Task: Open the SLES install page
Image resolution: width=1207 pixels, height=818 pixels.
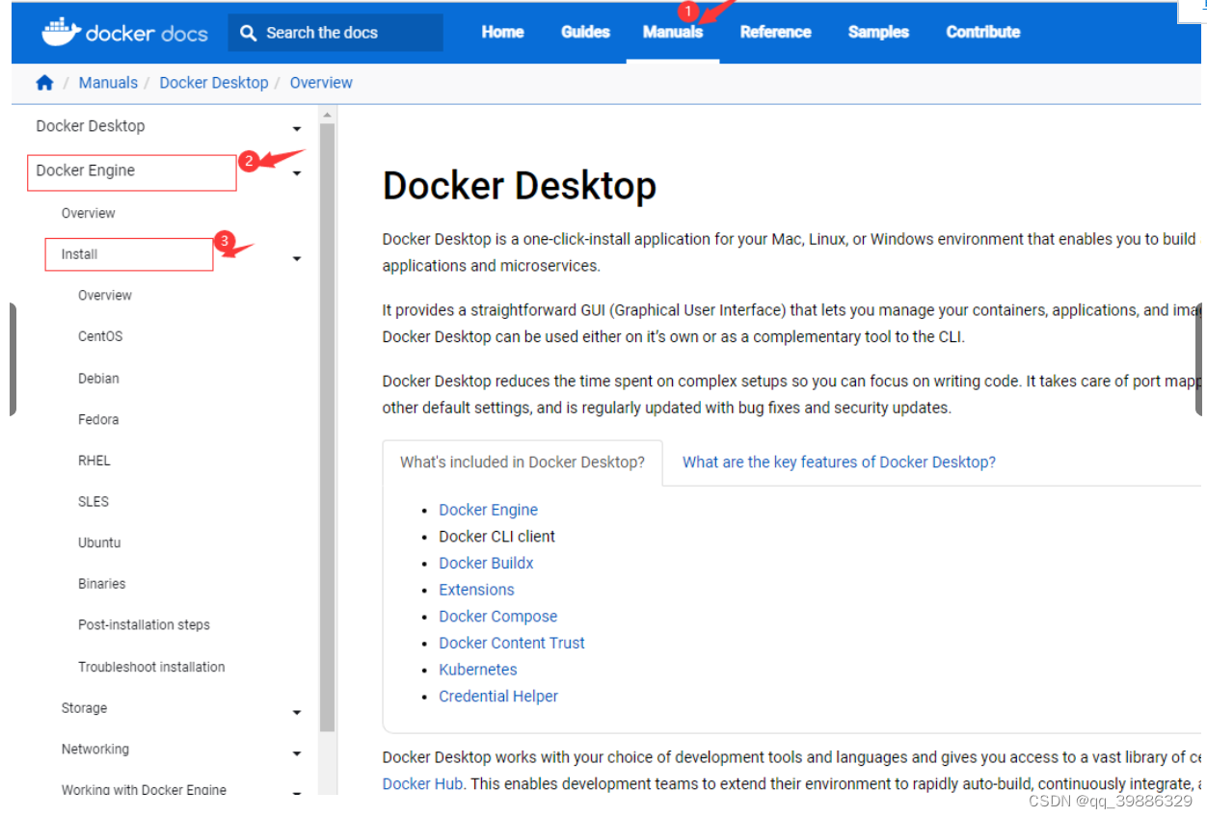Action: click(x=94, y=502)
